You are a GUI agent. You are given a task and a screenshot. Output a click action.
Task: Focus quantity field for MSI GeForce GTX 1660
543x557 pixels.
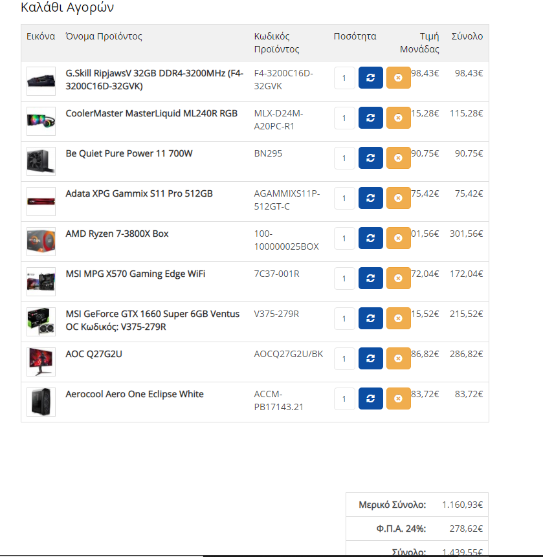pos(344,319)
